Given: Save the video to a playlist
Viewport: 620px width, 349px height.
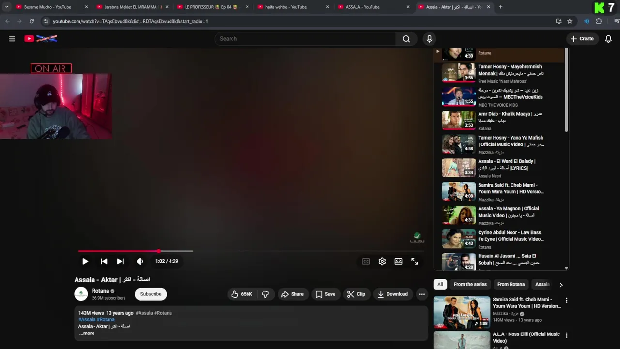Looking at the screenshot, I should coord(325,294).
